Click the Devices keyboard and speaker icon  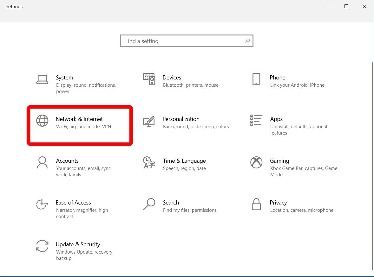click(149, 79)
